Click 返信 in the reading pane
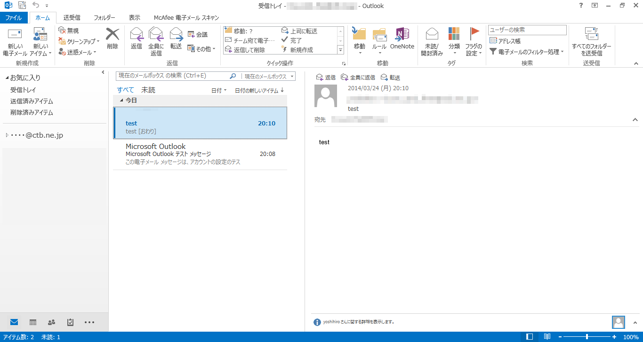The image size is (643, 342). (326, 78)
